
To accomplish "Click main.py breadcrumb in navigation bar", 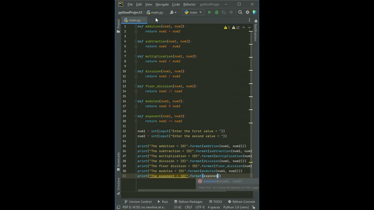I will 155,12.
